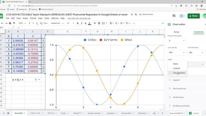Screen dimensions: 206x116
Task: Toggle strikethrough formatting
Action: [86, 23]
